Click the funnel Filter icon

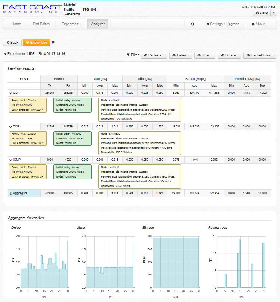point(129,55)
